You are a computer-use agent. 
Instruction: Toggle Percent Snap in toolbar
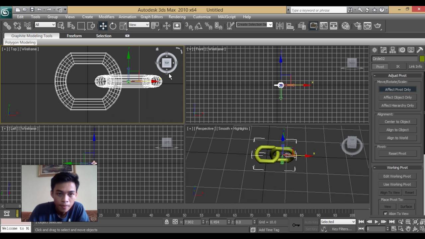click(x=209, y=26)
